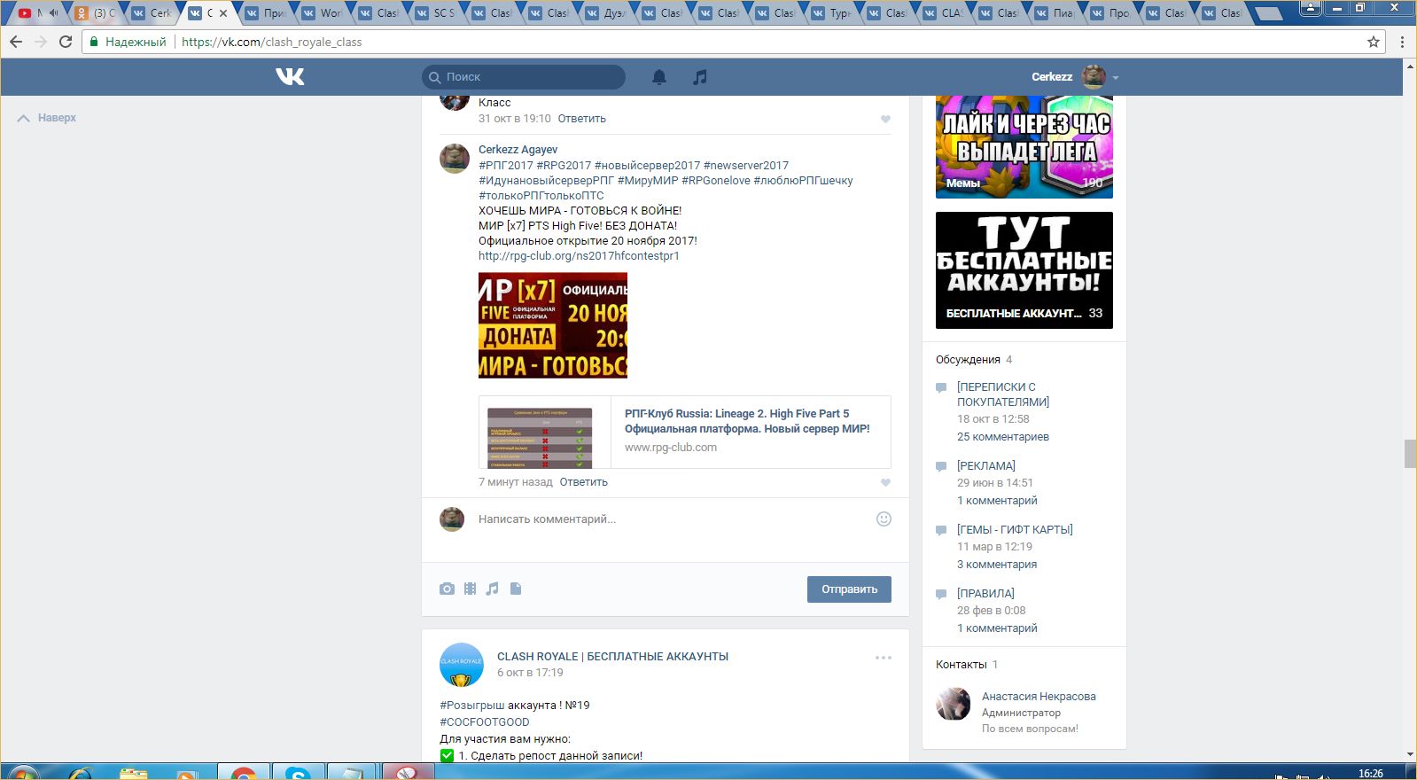Open the #Розыгрыш hashtag in the post
Image resolution: width=1417 pixels, height=780 pixels.
pos(472,706)
